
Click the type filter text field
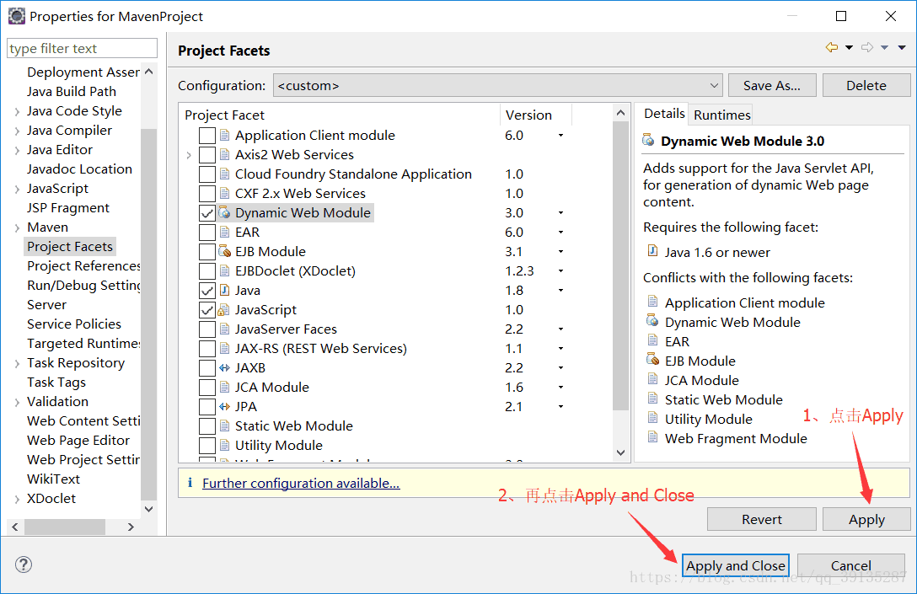click(82, 48)
